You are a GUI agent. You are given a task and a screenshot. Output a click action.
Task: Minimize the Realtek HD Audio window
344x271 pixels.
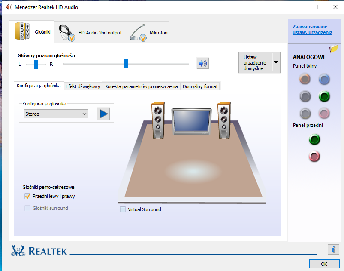(x=296, y=7)
